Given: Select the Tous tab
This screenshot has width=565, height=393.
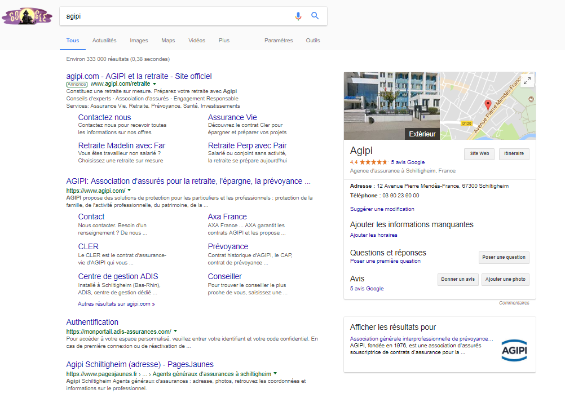Looking at the screenshot, I should click(72, 41).
